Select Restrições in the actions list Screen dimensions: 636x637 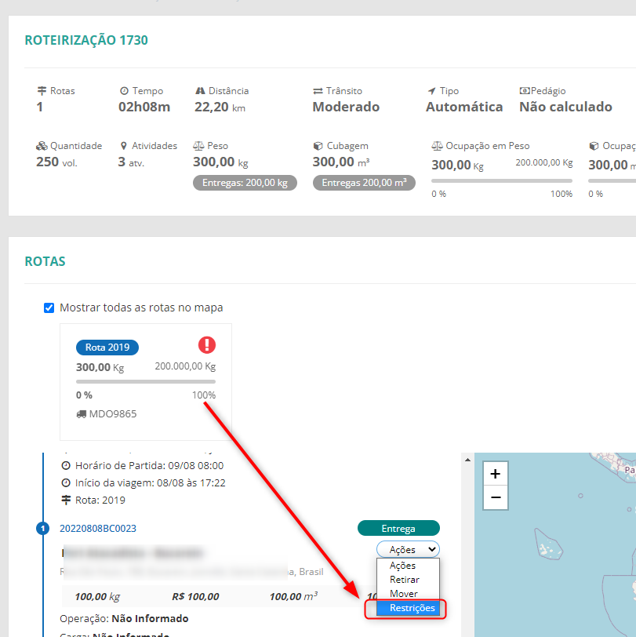(408, 608)
